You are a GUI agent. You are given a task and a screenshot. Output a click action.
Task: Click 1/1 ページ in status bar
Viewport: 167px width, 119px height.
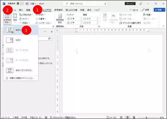click(6, 117)
